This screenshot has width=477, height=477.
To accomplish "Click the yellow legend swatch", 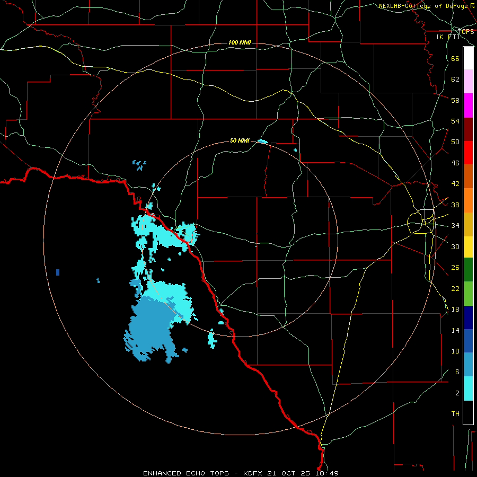I will coord(468,247).
